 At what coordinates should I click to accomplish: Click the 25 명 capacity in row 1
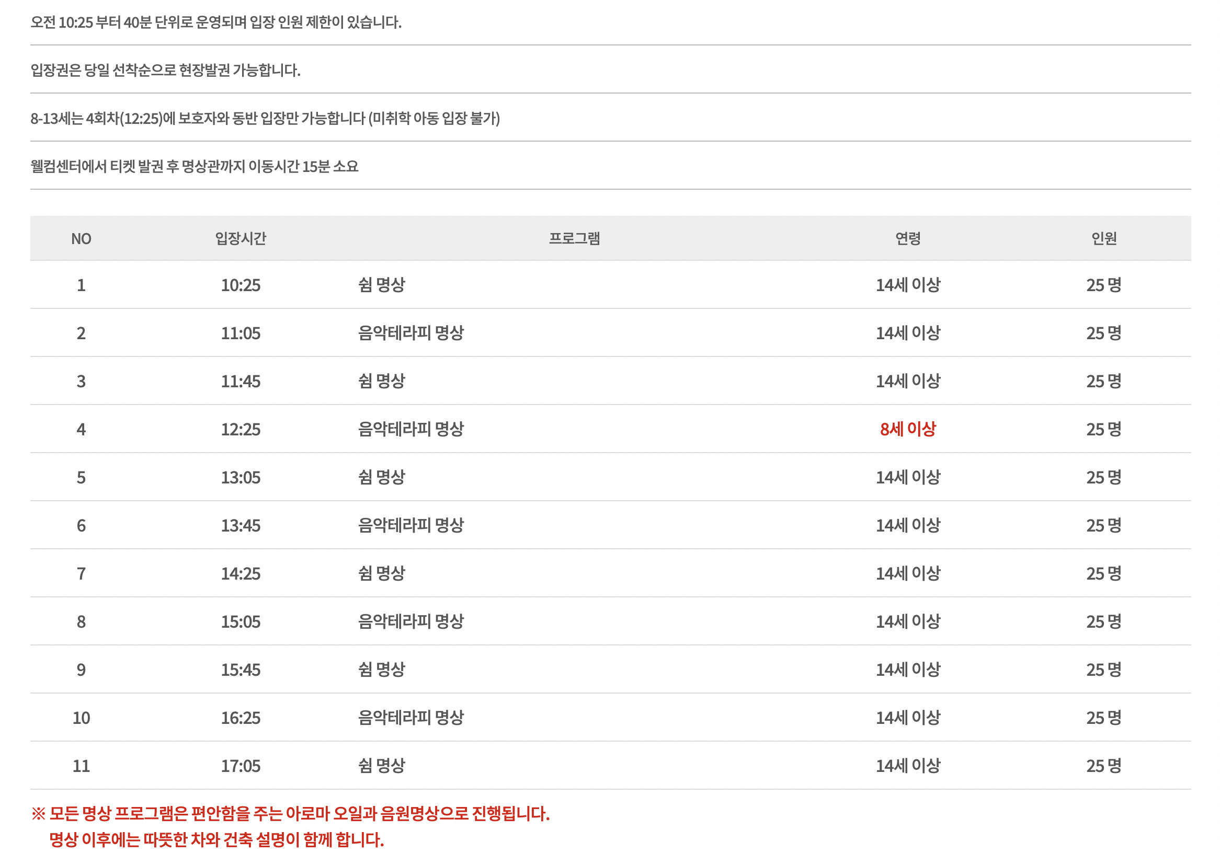click(x=1103, y=285)
